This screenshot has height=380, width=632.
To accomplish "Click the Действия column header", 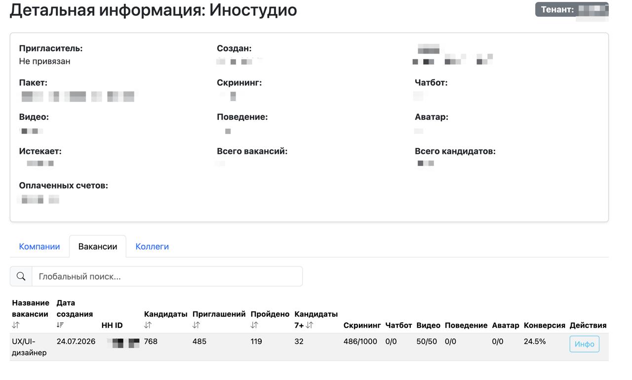I will (x=588, y=325).
